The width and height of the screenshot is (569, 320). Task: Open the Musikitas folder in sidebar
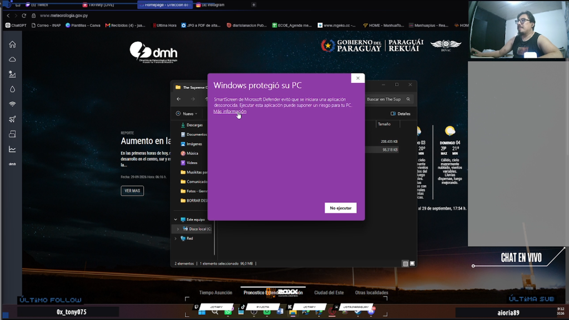point(194,172)
